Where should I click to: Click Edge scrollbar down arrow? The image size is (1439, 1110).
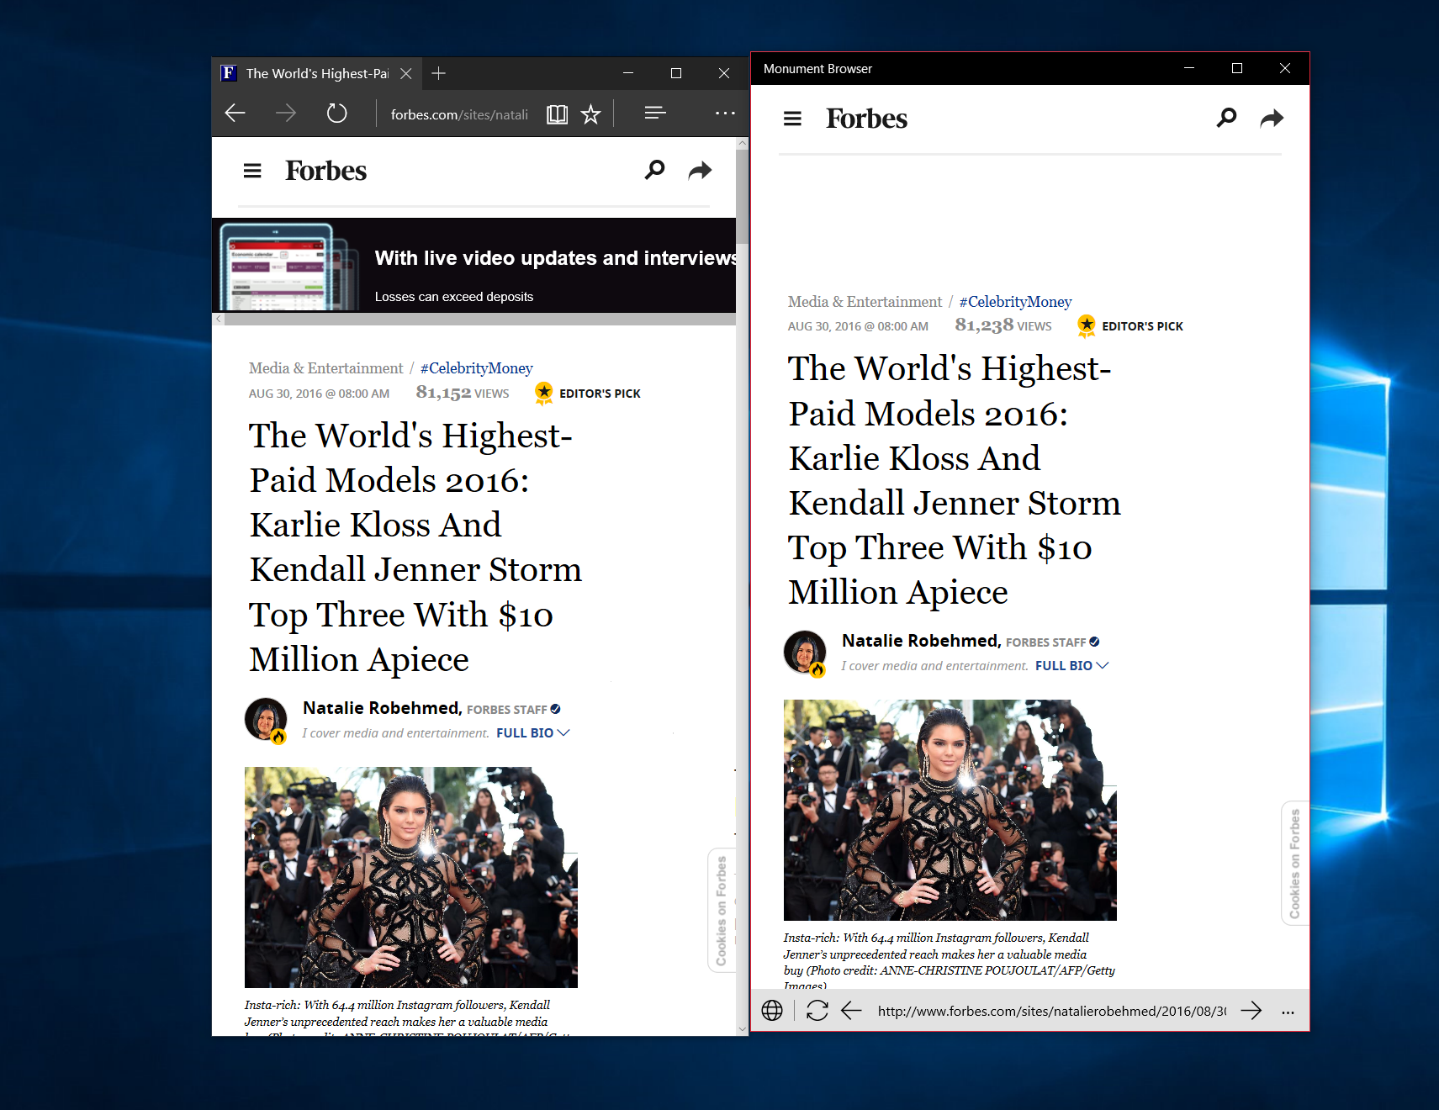point(742,1028)
